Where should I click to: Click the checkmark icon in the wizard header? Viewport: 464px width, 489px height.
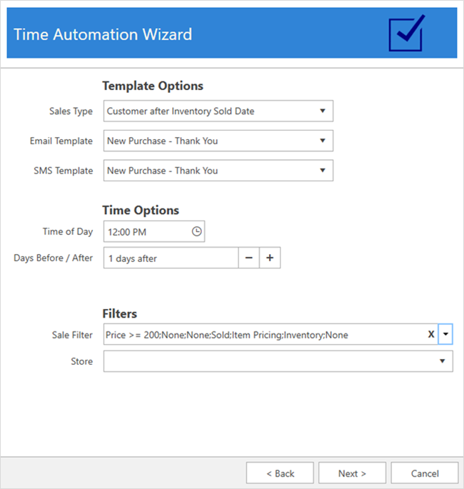point(407,33)
